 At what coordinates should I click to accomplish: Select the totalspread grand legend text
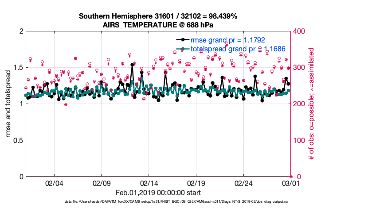tap(238, 49)
